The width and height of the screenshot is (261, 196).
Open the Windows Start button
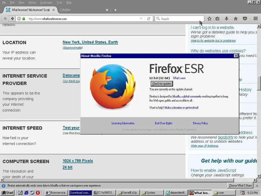click(7, 193)
